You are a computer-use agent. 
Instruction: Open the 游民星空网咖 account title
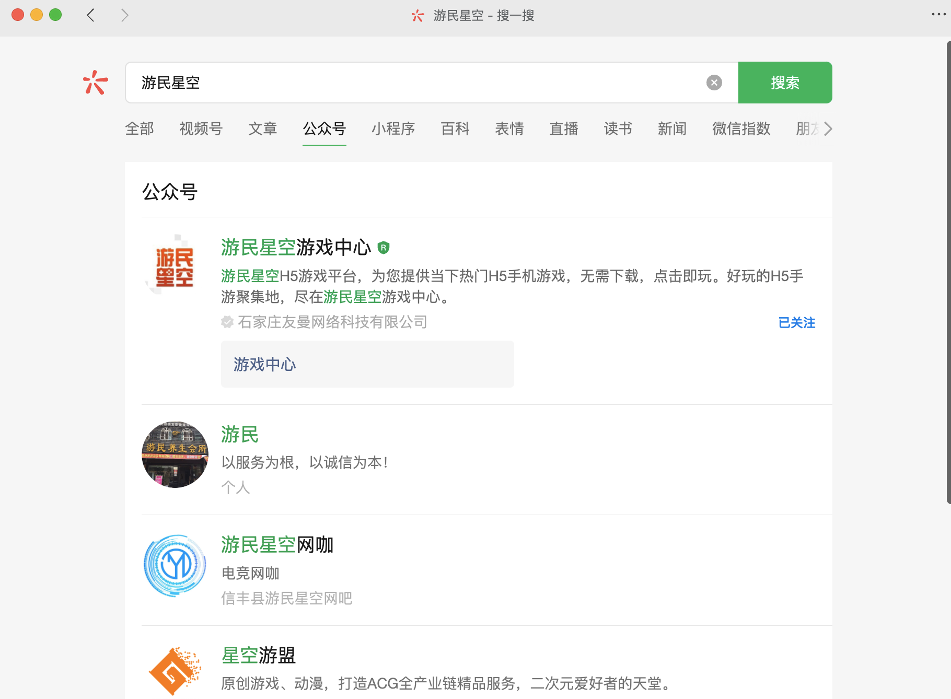click(277, 545)
